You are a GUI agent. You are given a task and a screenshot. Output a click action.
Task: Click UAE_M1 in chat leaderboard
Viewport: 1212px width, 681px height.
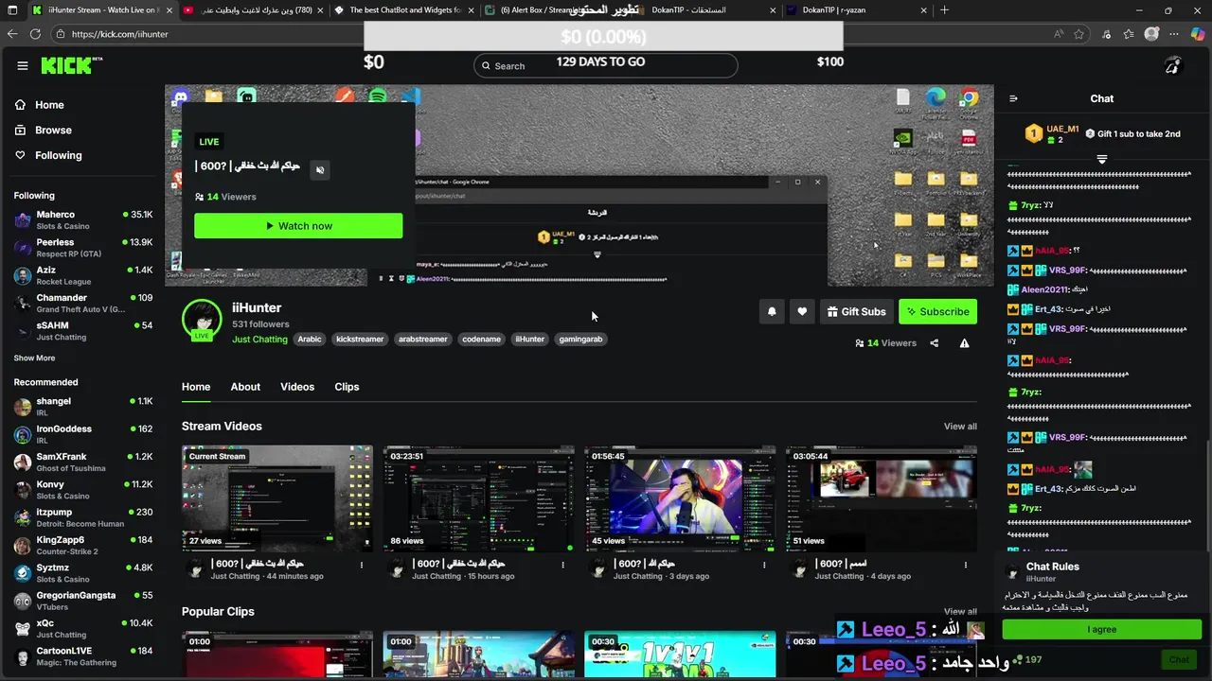[x=1061, y=129]
